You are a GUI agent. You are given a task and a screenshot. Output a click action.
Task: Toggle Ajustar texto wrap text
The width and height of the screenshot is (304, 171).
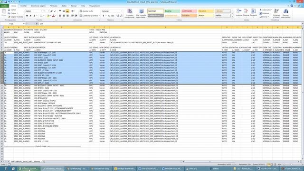(x=86, y=11)
